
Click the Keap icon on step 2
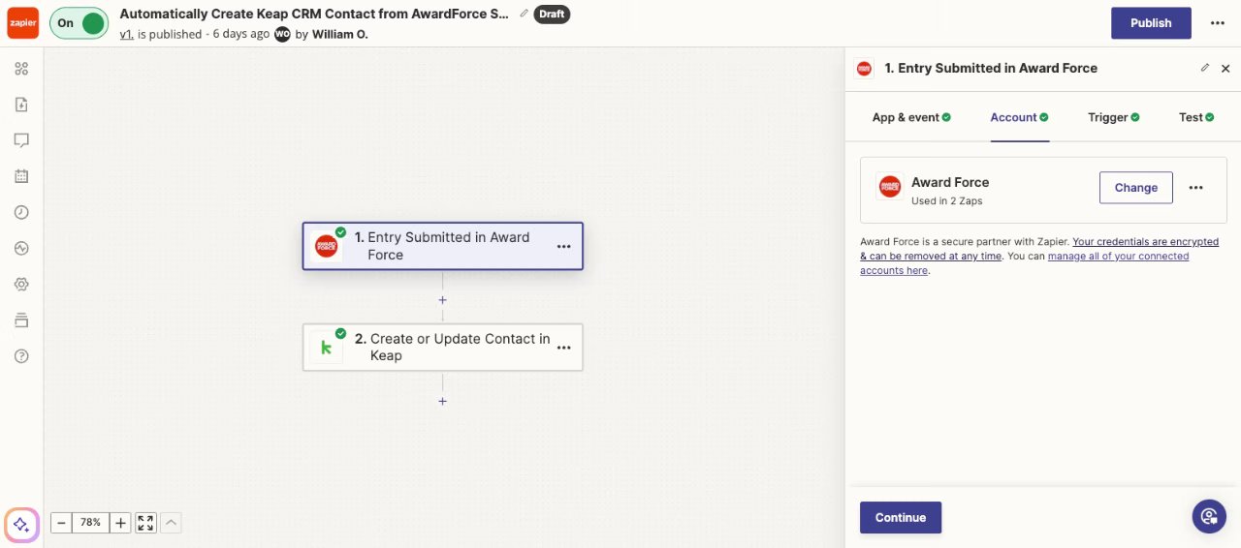(x=327, y=347)
